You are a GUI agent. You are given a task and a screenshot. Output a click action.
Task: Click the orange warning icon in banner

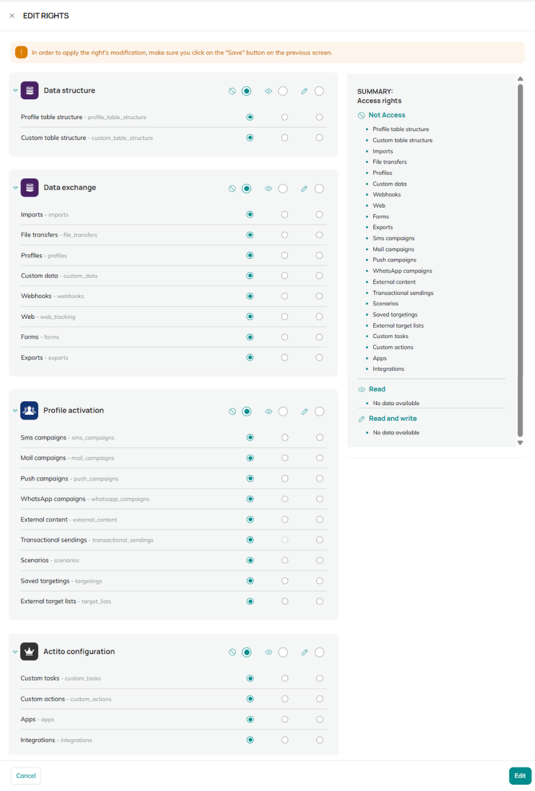[21, 52]
